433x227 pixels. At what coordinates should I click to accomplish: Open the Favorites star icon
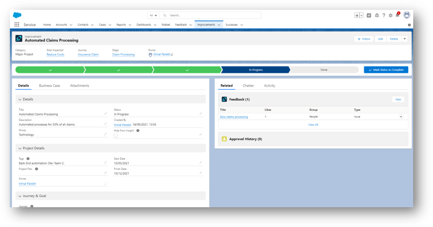pyautogui.click(x=357, y=16)
